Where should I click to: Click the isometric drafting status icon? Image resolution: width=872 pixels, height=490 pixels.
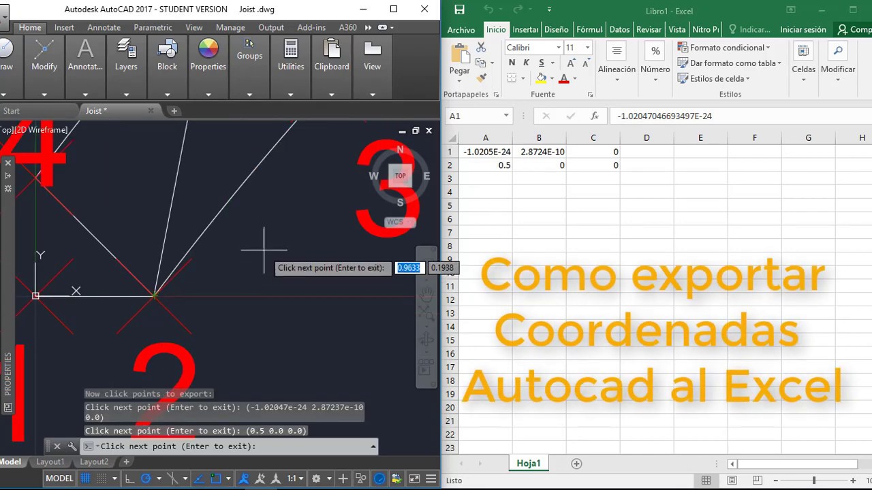click(x=172, y=478)
